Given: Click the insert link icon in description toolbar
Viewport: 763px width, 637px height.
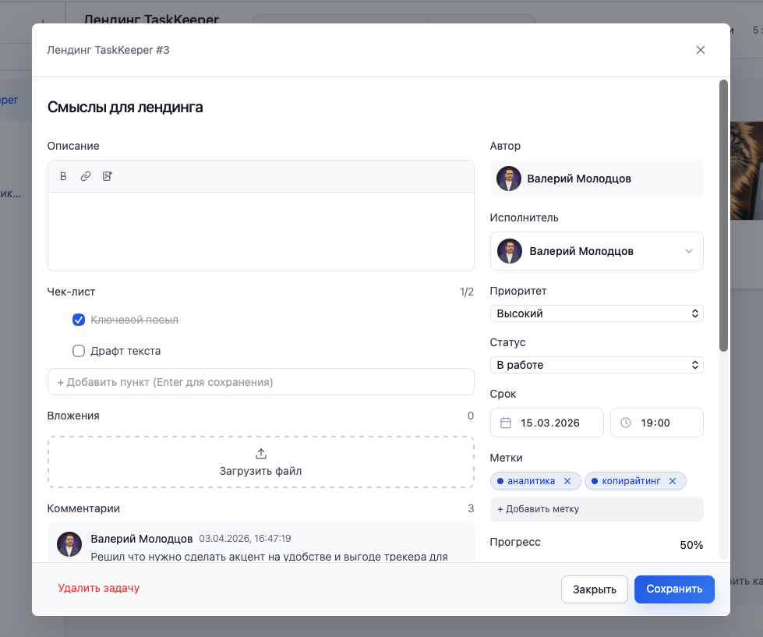Looking at the screenshot, I should 86,176.
